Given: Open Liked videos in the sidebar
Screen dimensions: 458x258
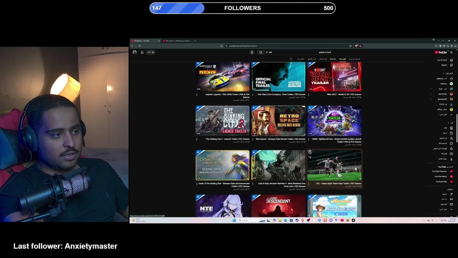Looking at the screenshot, I should click(x=443, y=148).
